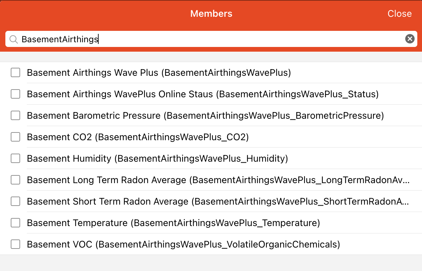Click the Basement Temperature item text

tap(173, 223)
